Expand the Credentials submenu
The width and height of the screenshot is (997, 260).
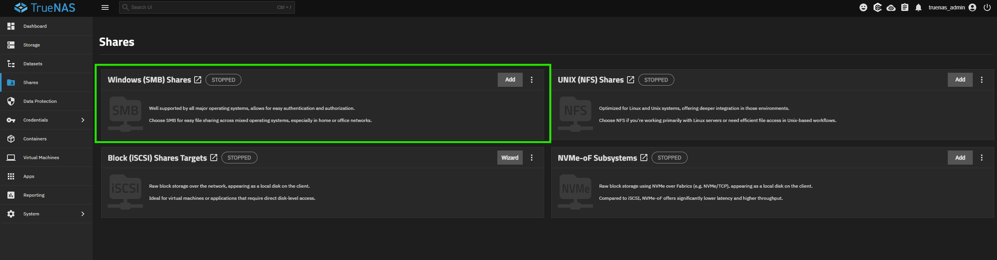(x=82, y=120)
